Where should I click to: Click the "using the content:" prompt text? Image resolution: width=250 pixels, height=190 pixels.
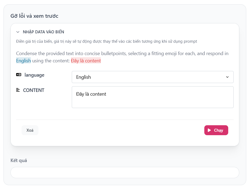pyautogui.click(x=51, y=61)
